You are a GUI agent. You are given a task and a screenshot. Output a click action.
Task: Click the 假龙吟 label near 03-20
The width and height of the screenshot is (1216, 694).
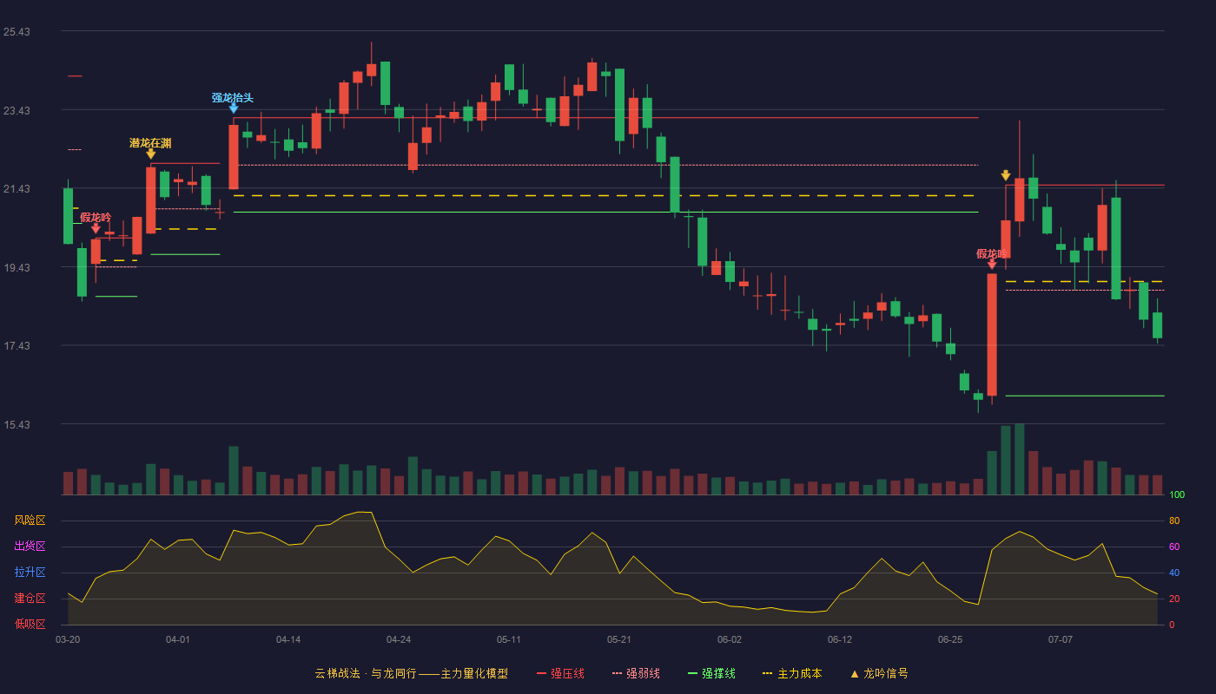click(x=96, y=218)
